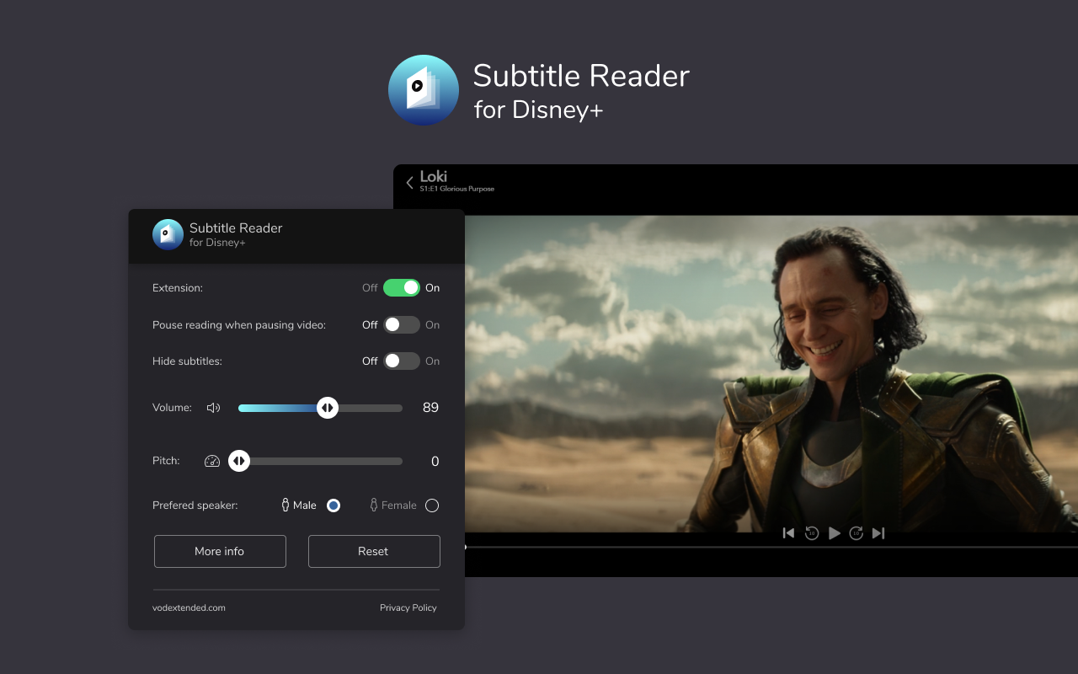Click the large Subtitle Reader logo at top
Screen dimensions: 1078x674
424,90
